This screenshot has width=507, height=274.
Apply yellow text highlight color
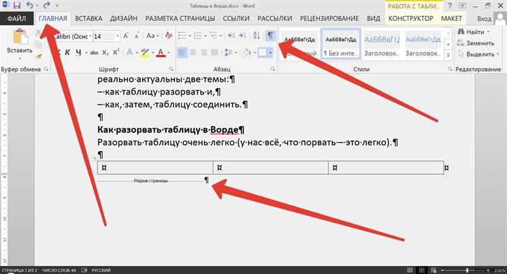point(145,53)
